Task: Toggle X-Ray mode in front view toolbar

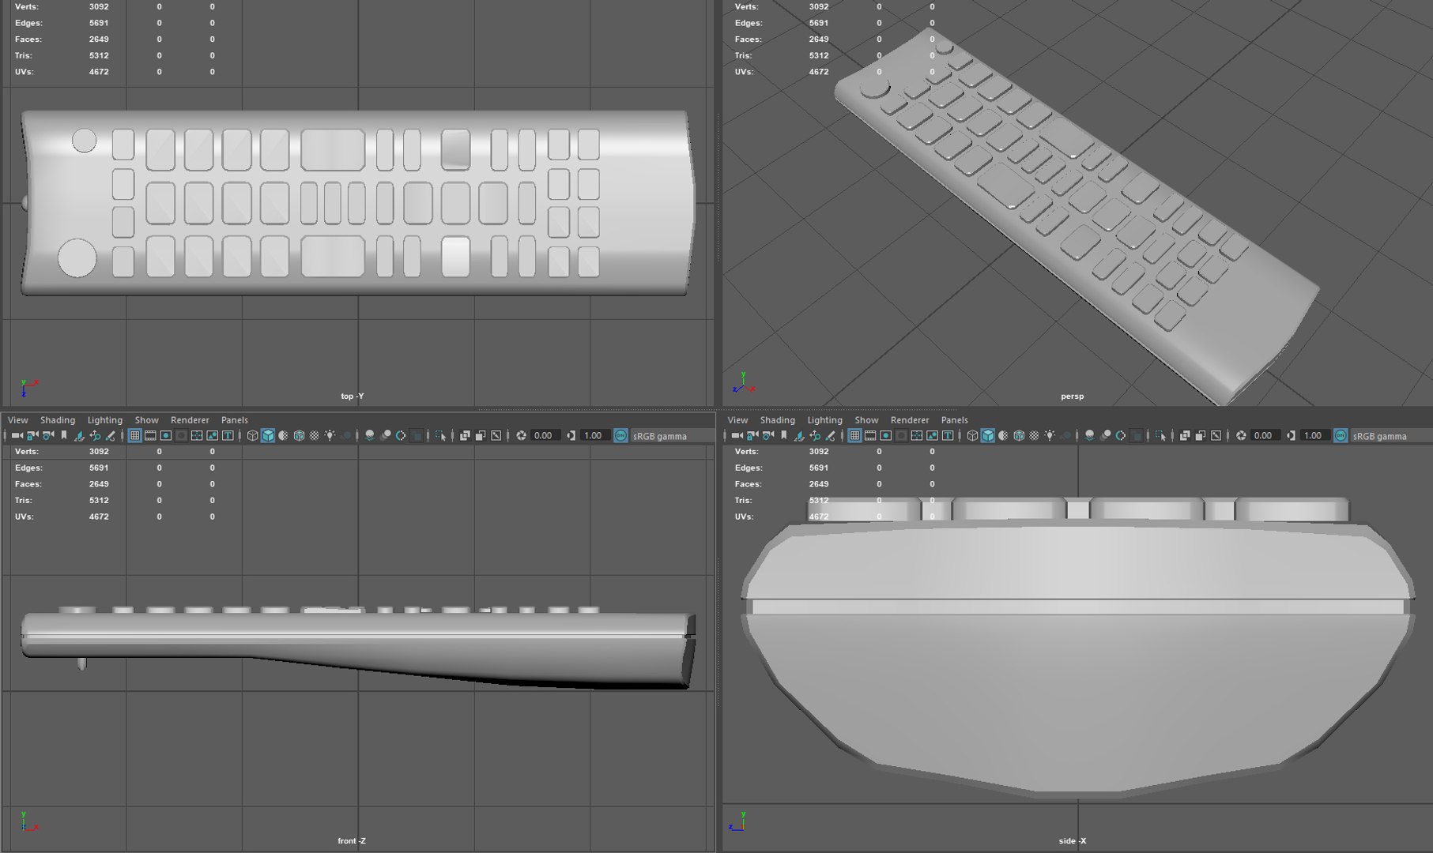Action: pos(465,436)
